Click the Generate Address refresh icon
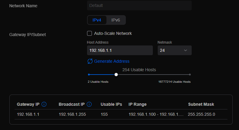 [x=90, y=61]
